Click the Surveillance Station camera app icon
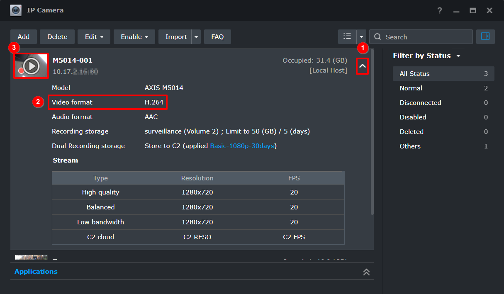 pos(15,10)
